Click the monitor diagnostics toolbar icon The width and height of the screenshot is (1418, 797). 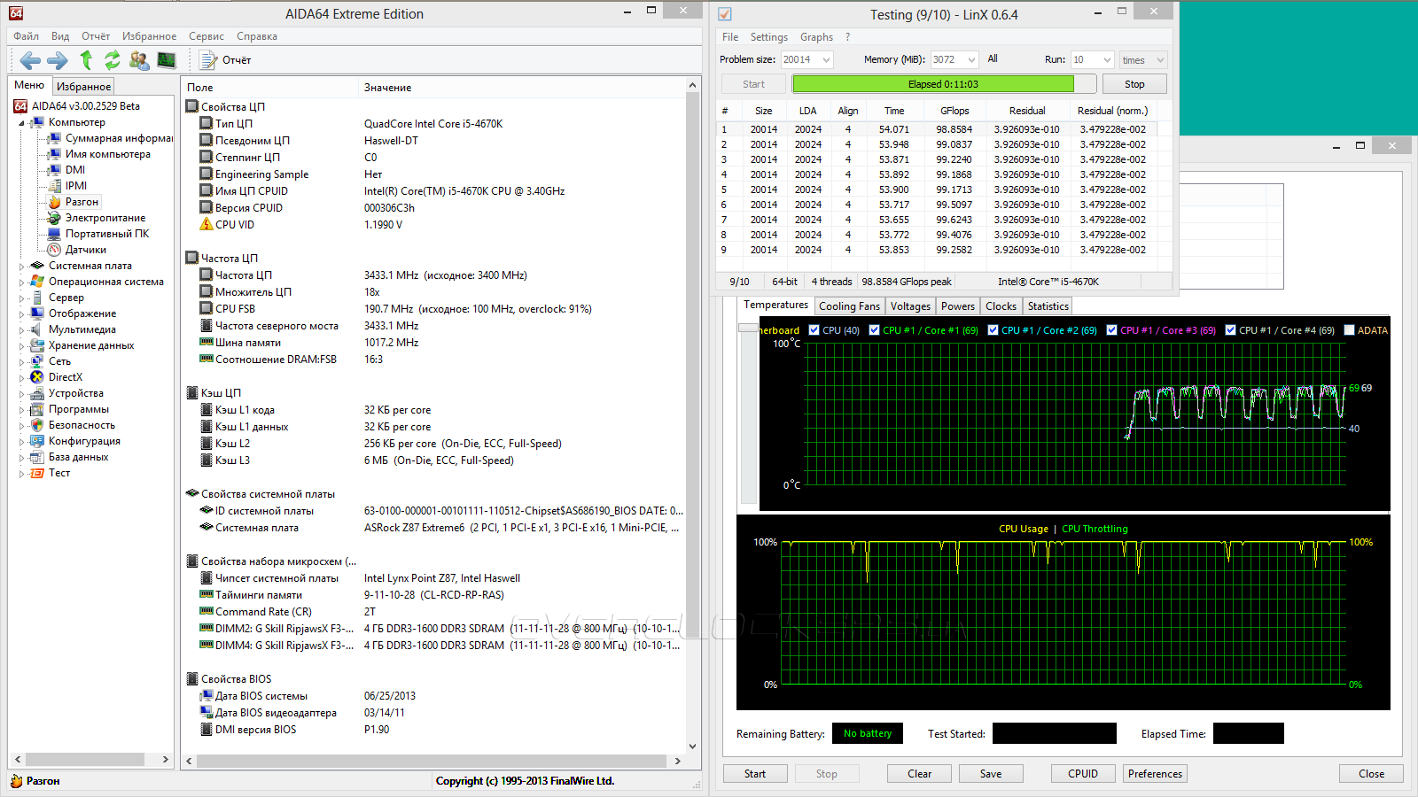point(167,60)
